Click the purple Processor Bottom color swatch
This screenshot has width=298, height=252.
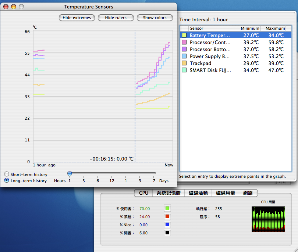pyautogui.click(x=184, y=49)
